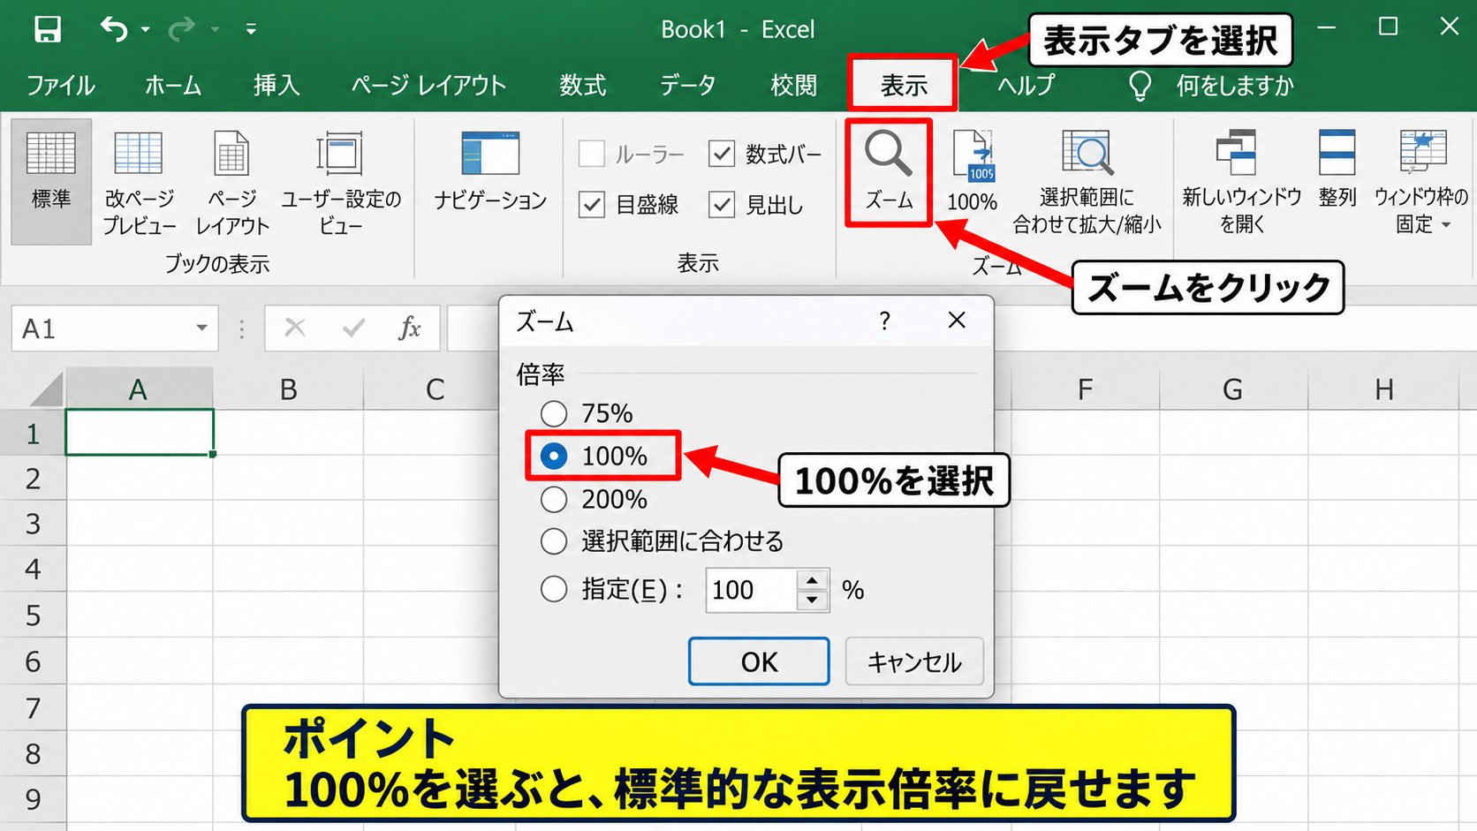Open the 挿入 ribbon tab

coord(276,86)
